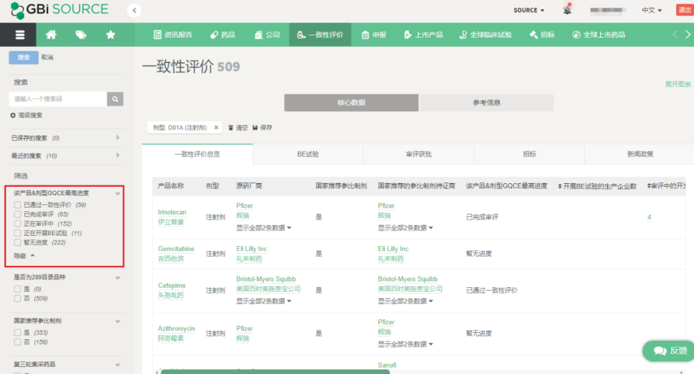Open the tags icon in navbar
The height and width of the screenshot is (374, 694).
[81, 35]
